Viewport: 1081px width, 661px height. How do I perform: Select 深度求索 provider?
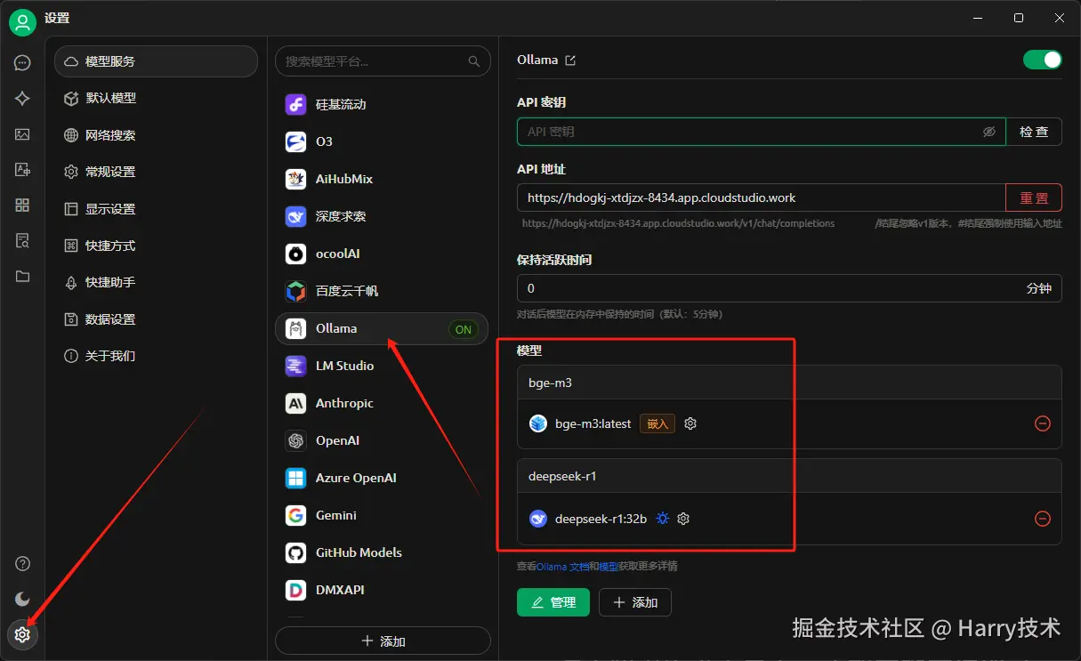[383, 216]
